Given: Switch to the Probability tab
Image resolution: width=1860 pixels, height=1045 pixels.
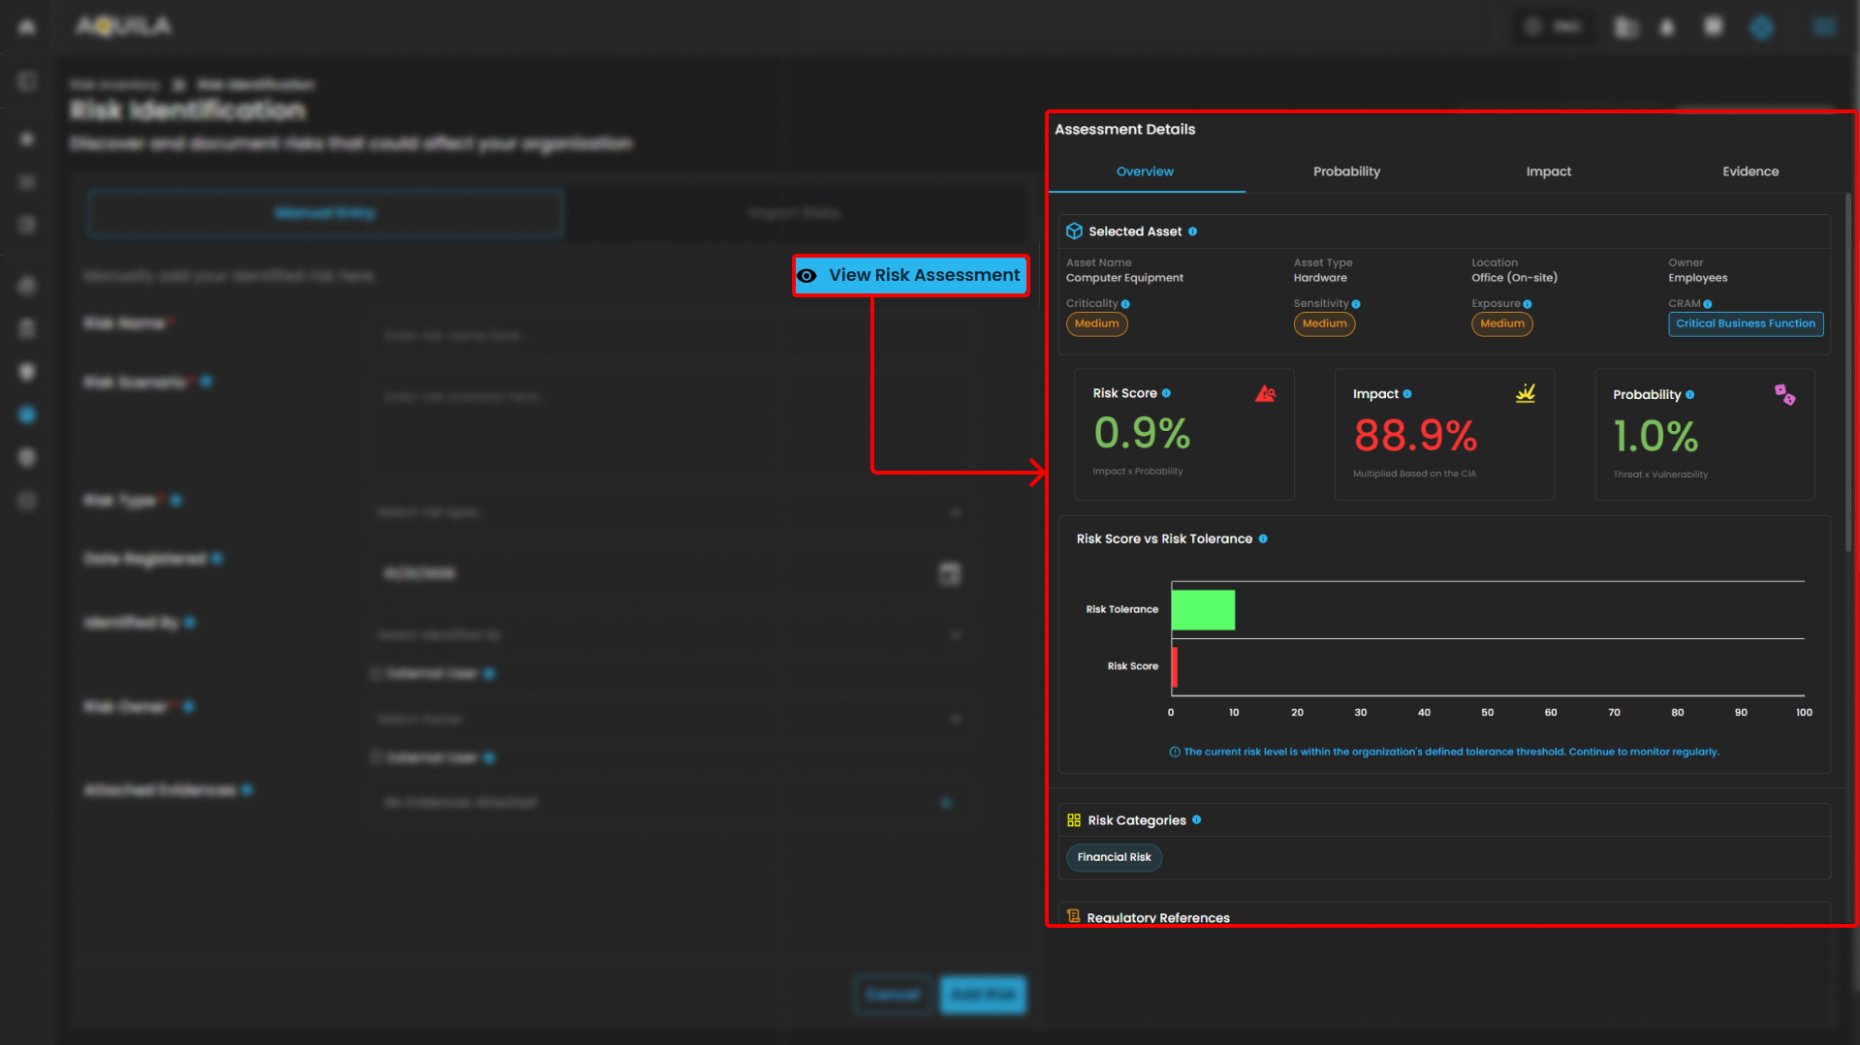Looking at the screenshot, I should coord(1346,171).
